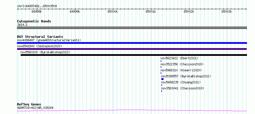Click the RefSeq Genes track title
Image resolution: width=255 pixels, height=114 pixels.
[29, 105]
